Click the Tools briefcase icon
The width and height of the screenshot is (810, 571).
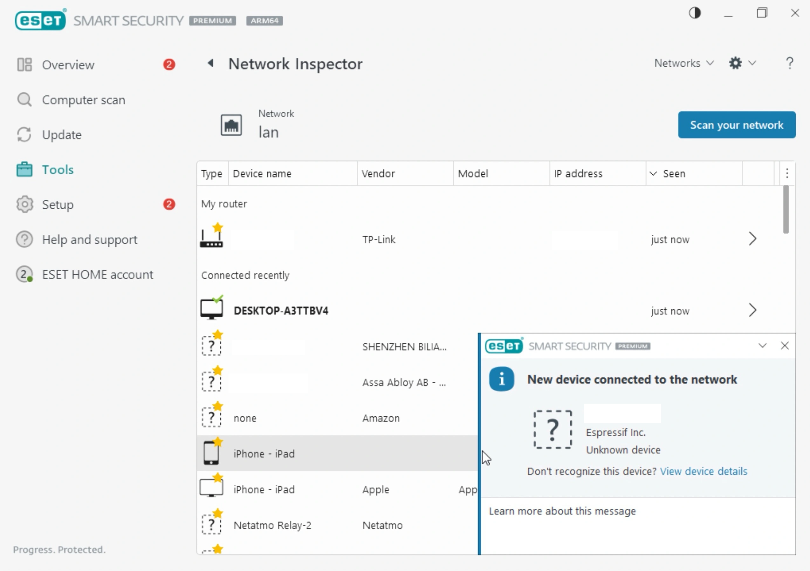coord(24,170)
